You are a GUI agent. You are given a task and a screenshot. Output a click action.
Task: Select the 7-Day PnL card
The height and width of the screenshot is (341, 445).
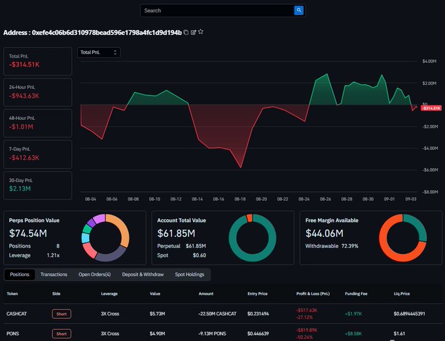(x=38, y=154)
